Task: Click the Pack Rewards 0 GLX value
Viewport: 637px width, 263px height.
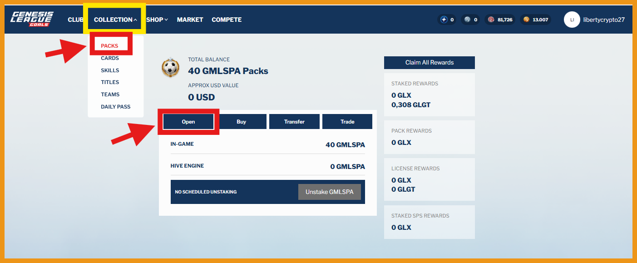Action: (x=401, y=143)
